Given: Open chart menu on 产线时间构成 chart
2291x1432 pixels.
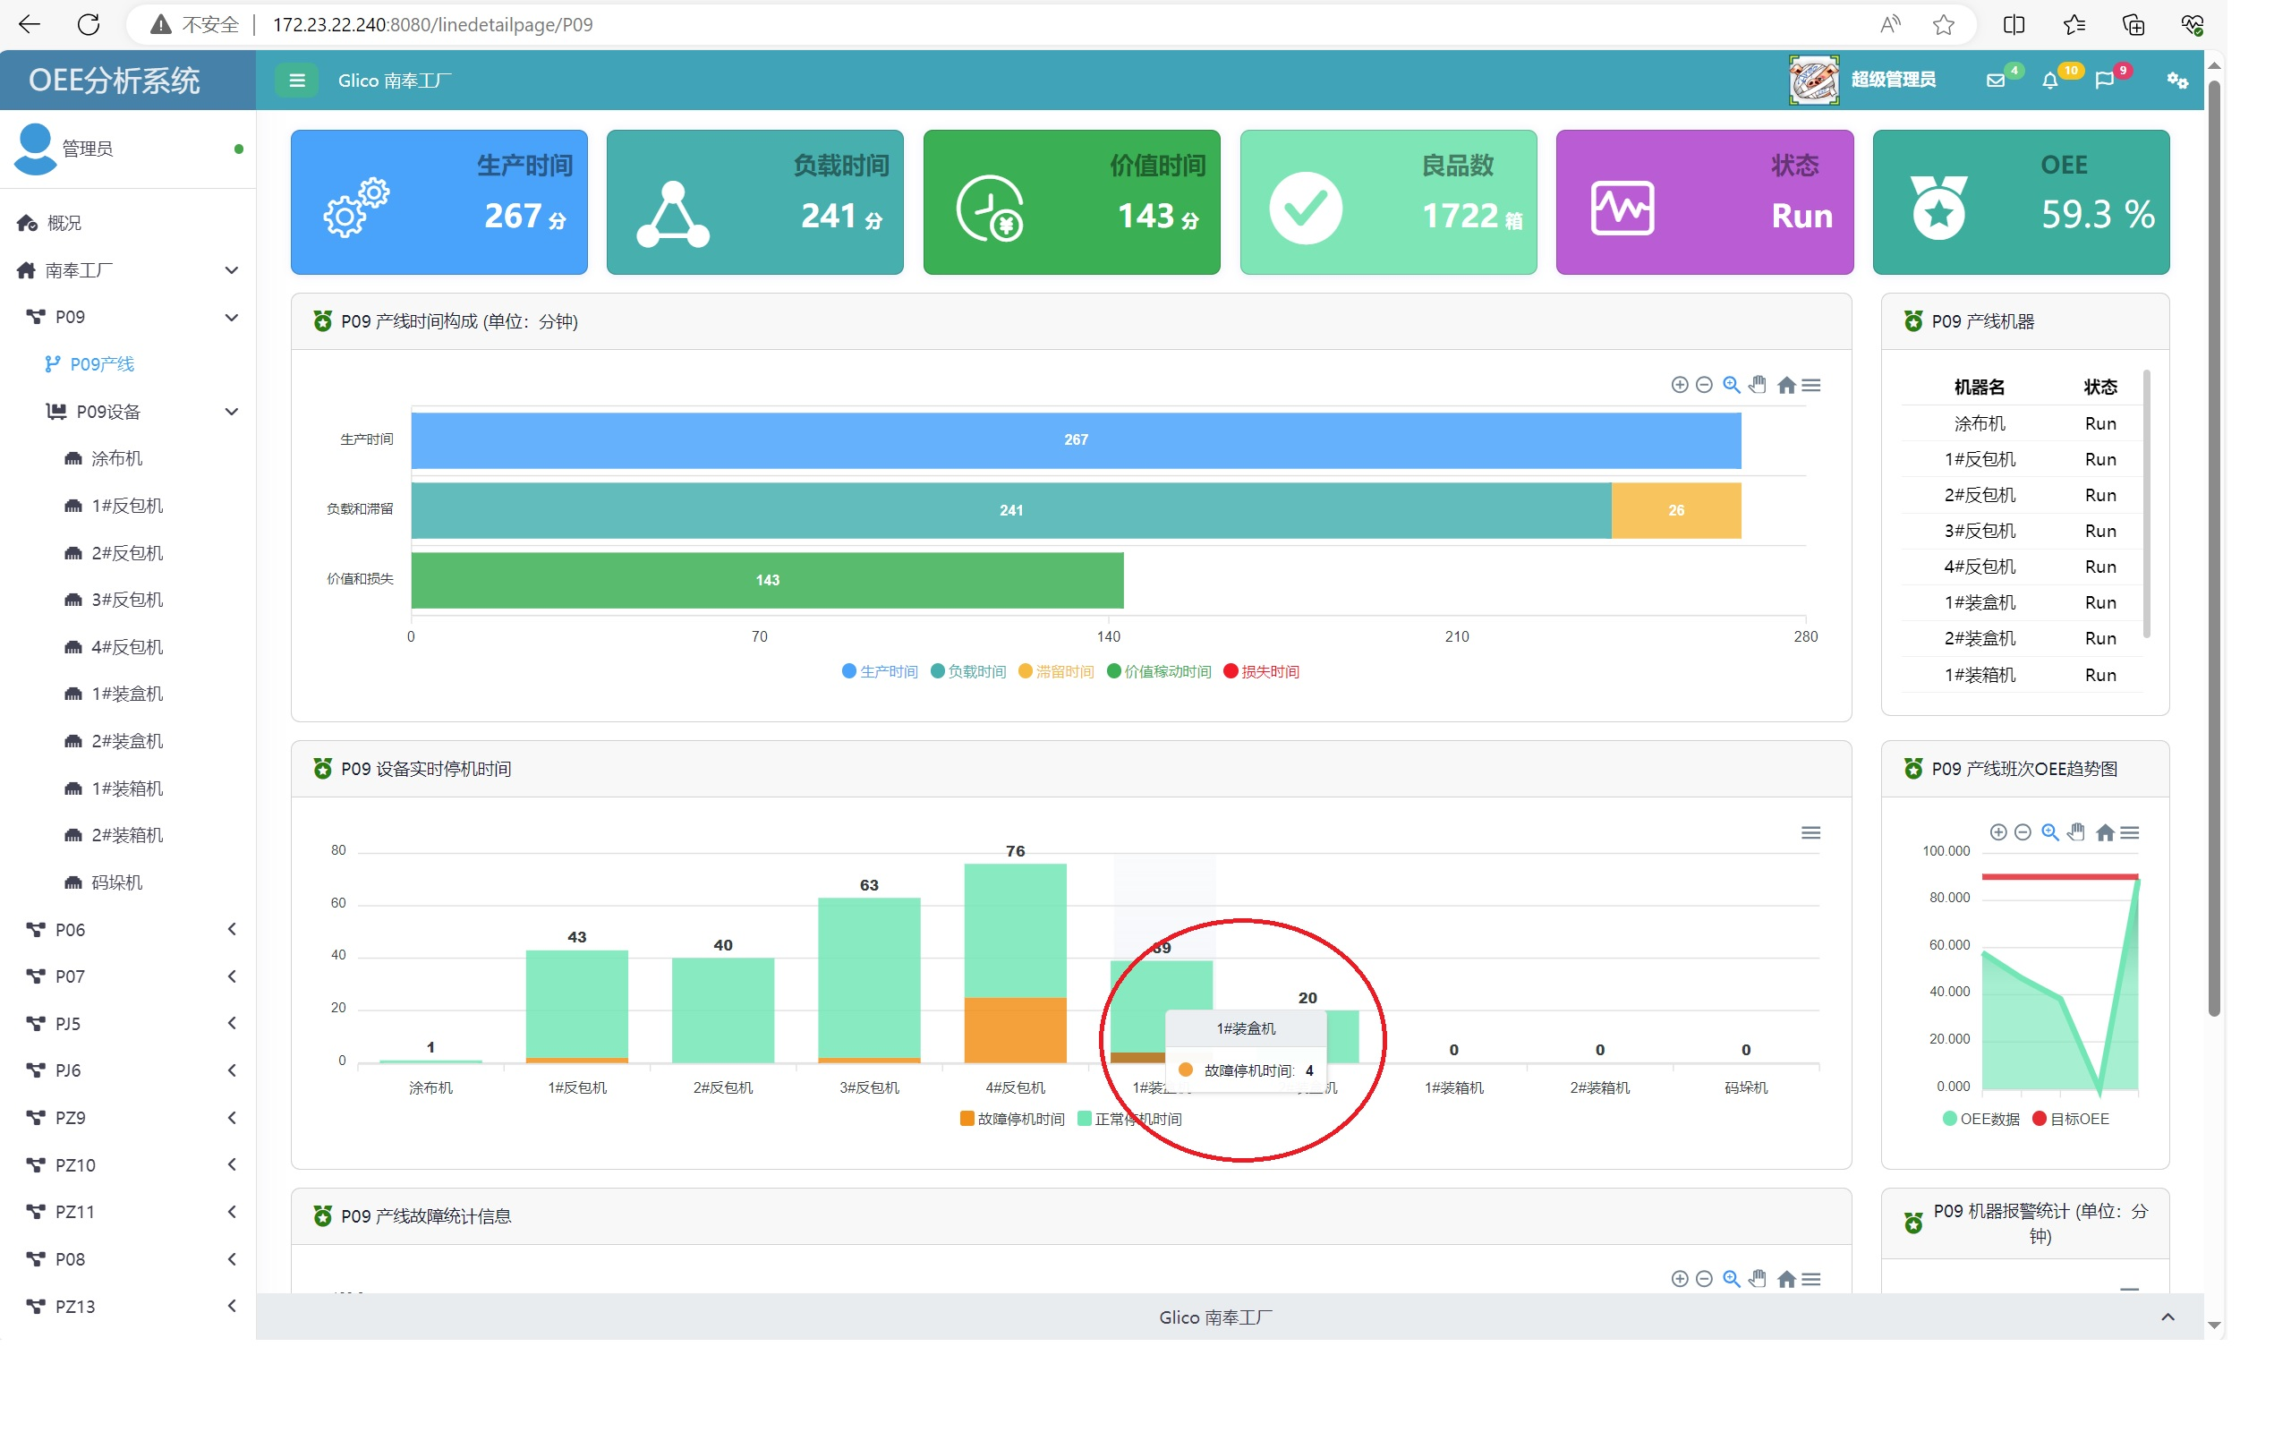Looking at the screenshot, I should click(x=1810, y=385).
